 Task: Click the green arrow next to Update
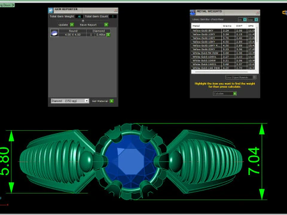coord(72,24)
